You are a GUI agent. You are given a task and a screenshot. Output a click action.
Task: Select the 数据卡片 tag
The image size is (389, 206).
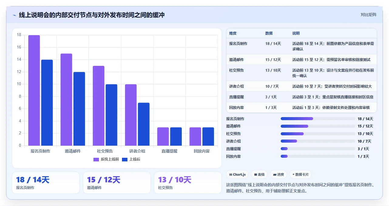(300, 174)
